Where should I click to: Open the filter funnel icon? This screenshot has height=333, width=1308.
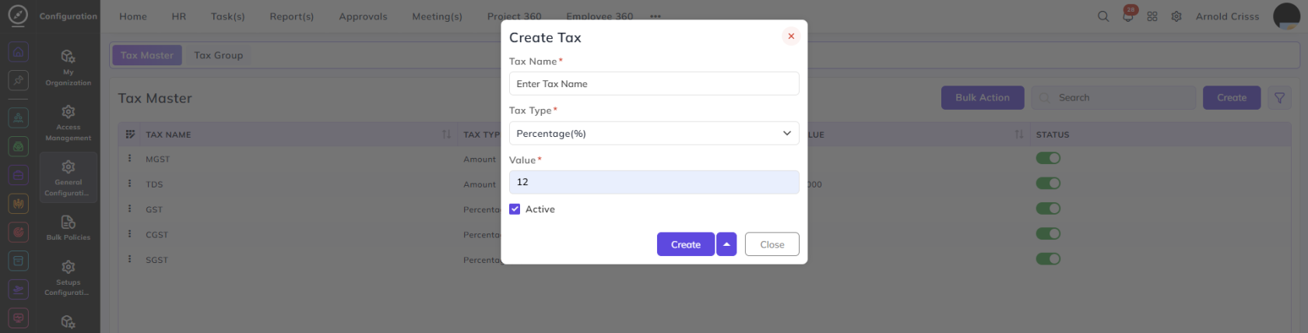[1279, 98]
